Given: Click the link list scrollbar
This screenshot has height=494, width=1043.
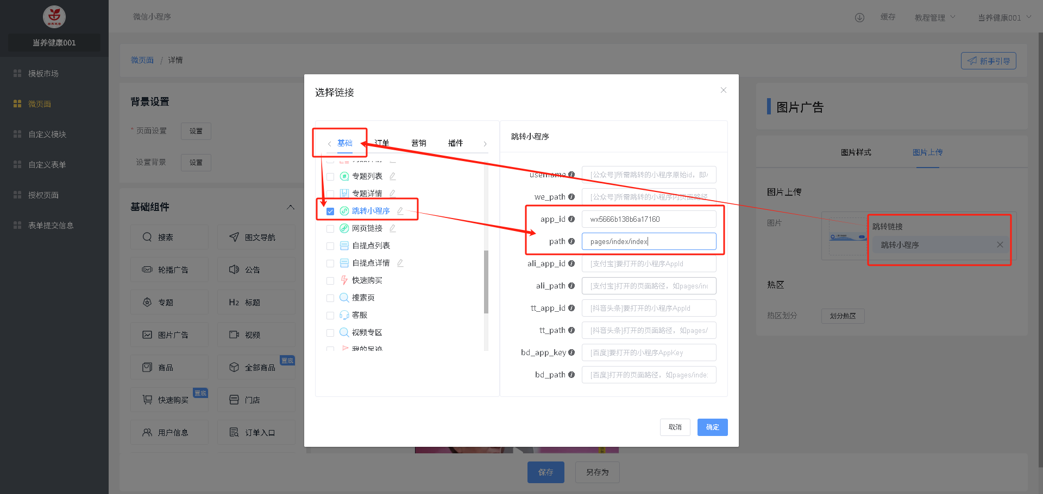Looking at the screenshot, I should (x=486, y=282).
